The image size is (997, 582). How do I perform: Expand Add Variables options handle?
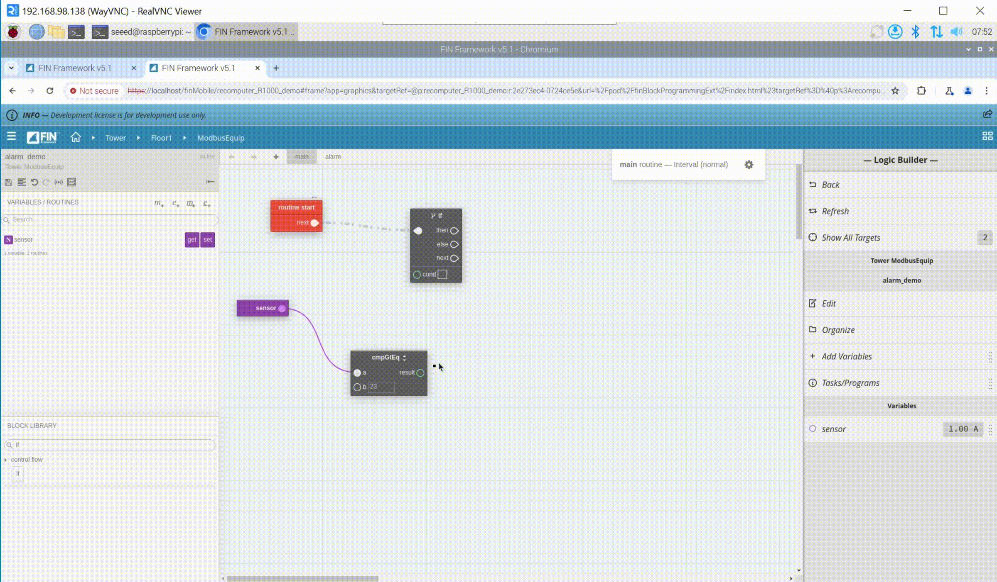point(990,357)
